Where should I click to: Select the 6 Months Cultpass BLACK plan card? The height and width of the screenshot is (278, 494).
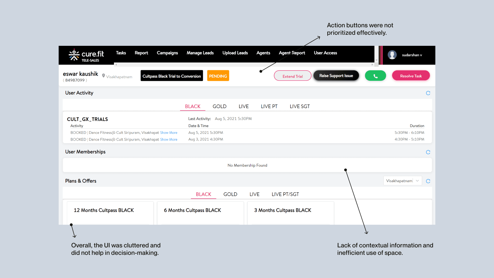tap(200, 213)
